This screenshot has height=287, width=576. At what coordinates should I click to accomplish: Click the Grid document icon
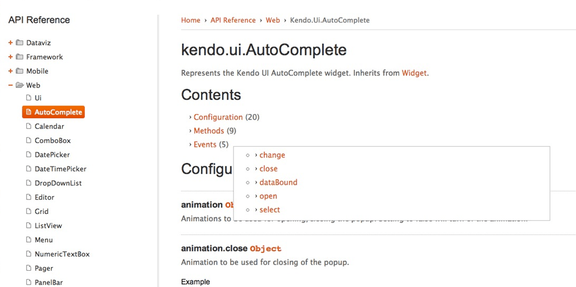(x=29, y=211)
